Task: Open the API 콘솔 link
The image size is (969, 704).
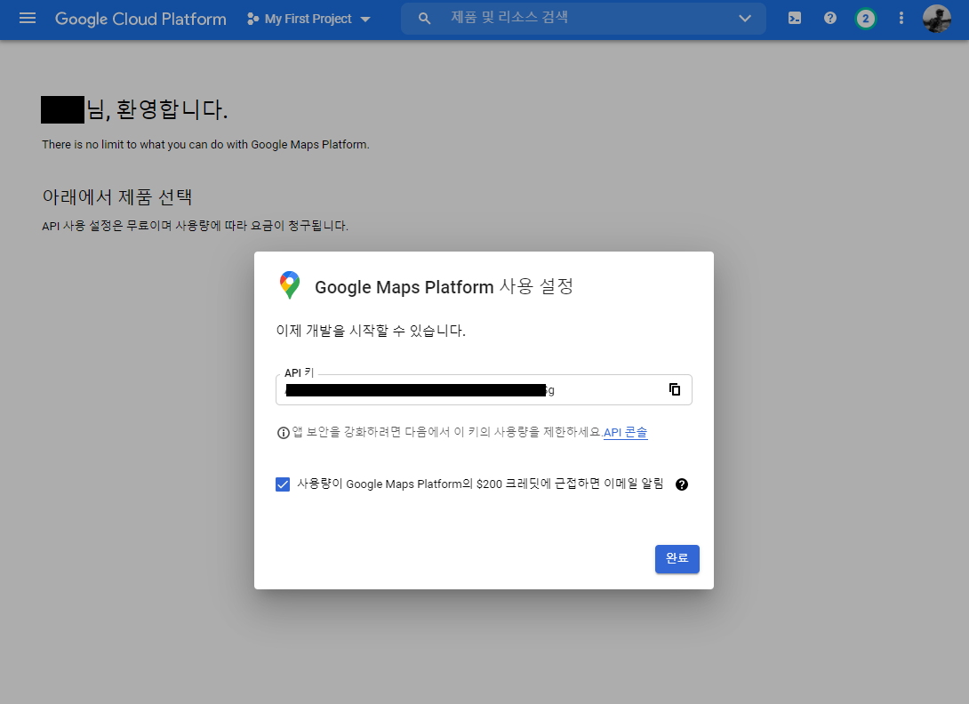Action: (625, 433)
